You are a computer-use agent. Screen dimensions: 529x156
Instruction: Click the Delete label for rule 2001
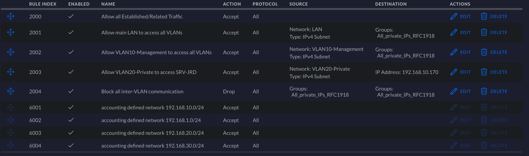499,33
